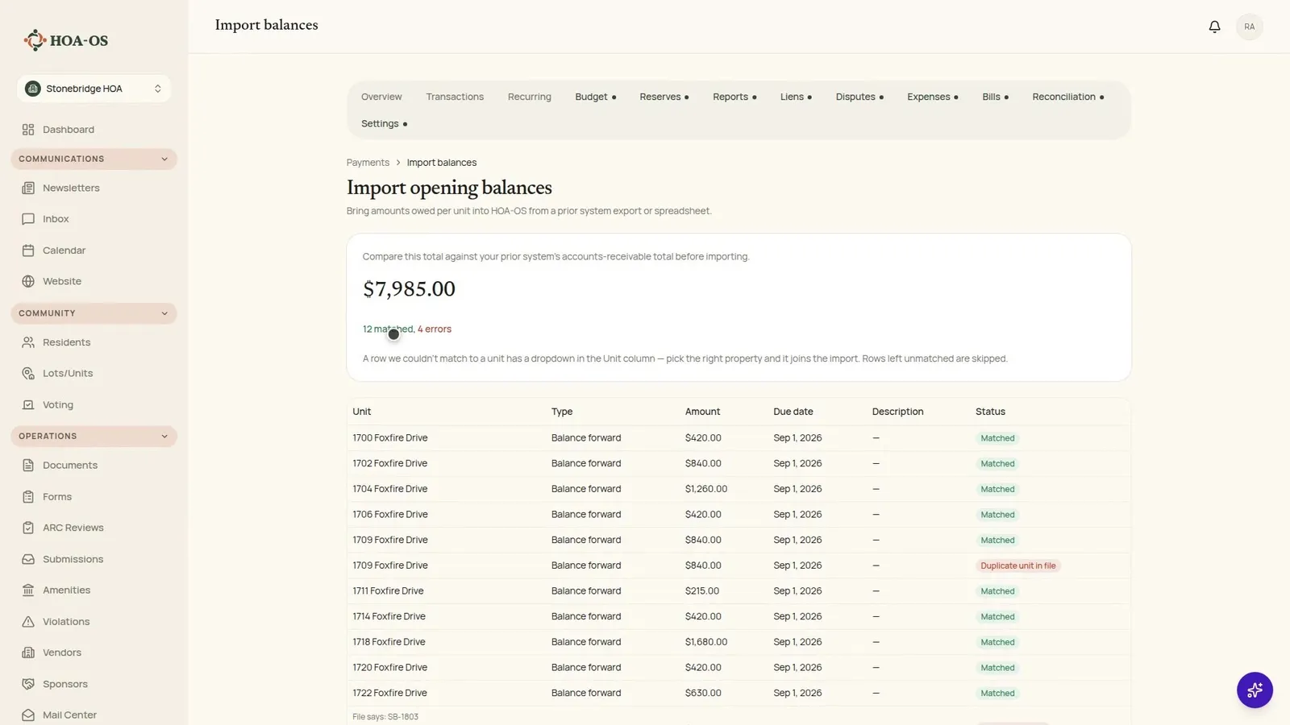Click the $215.00 amount cell
This screenshot has width=1290, height=725.
(x=702, y=591)
